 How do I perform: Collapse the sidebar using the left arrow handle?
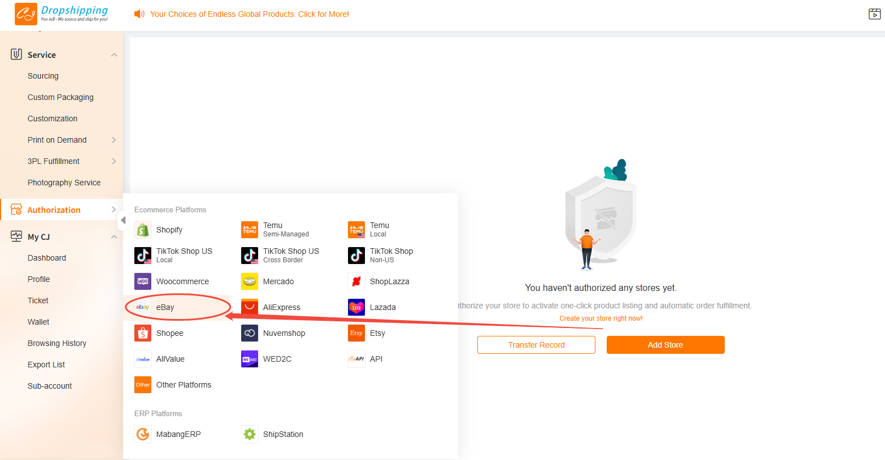click(x=123, y=220)
